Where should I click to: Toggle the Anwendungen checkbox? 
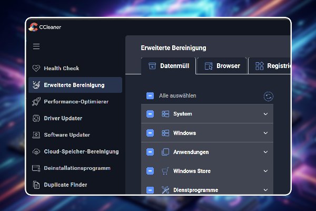point(150,152)
